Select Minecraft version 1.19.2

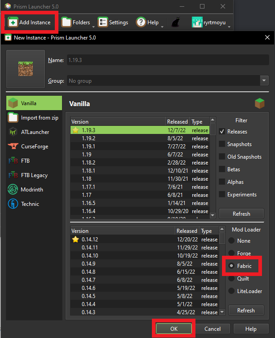(140, 138)
